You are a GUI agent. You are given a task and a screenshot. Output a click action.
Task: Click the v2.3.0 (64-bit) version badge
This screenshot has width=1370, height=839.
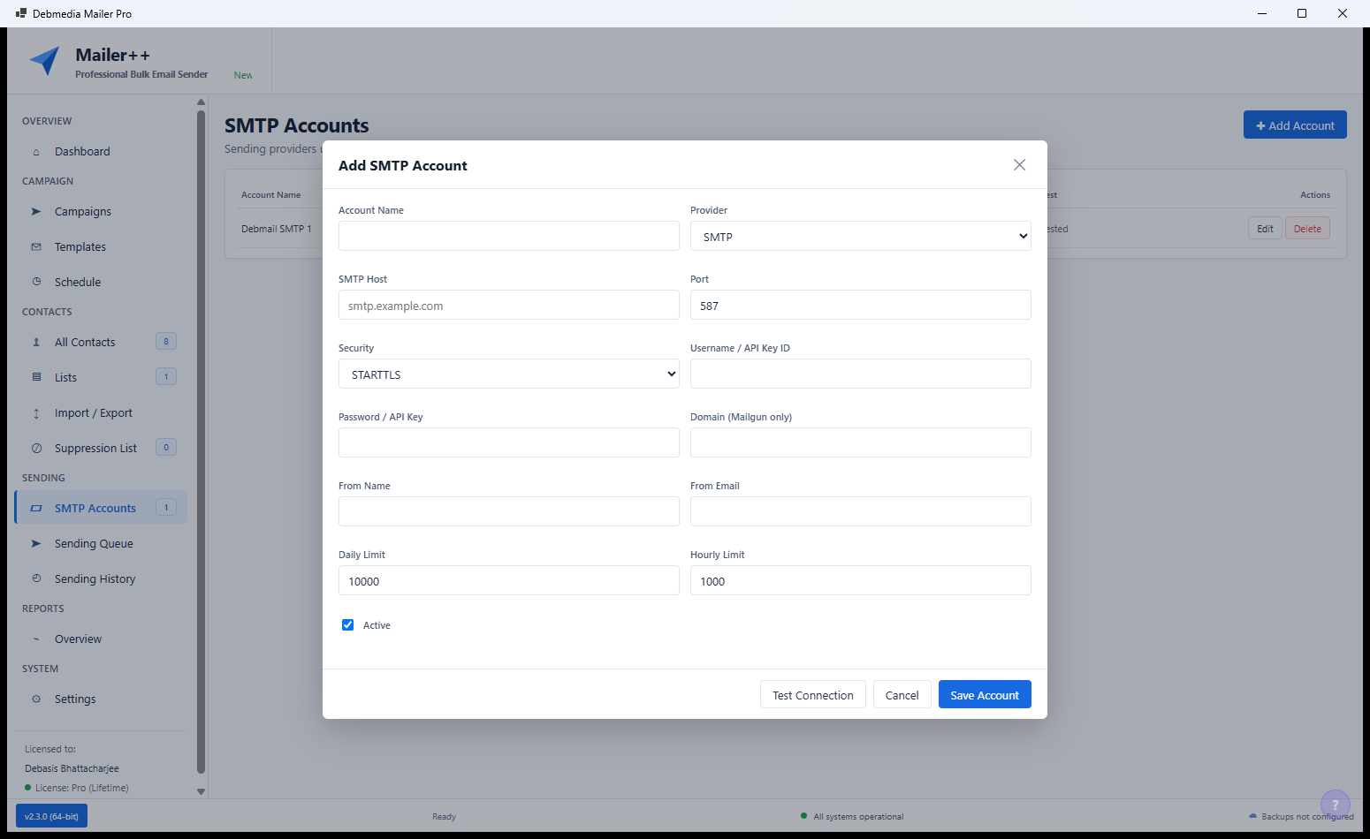click(x=51, y=816)
